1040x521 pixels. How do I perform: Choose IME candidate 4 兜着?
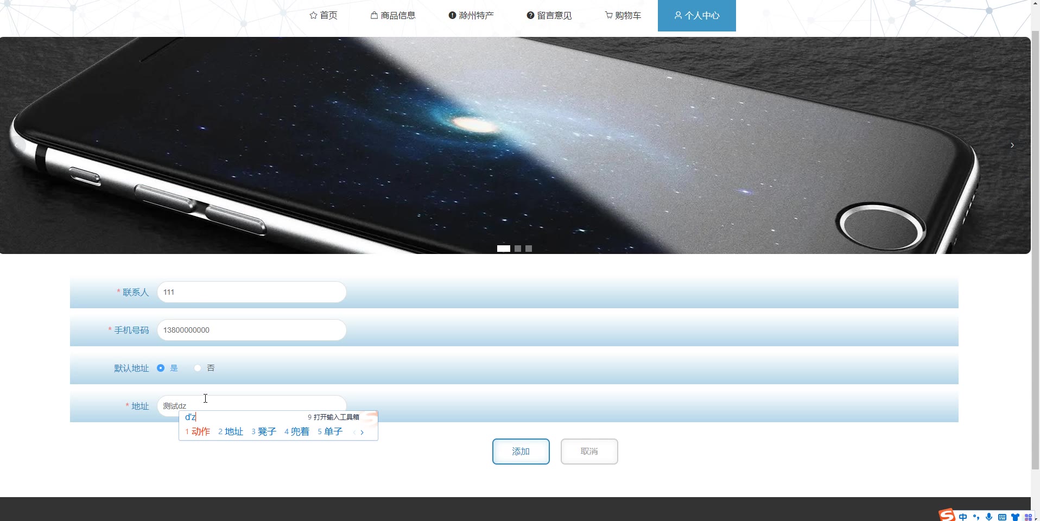(x=297, y=431)
